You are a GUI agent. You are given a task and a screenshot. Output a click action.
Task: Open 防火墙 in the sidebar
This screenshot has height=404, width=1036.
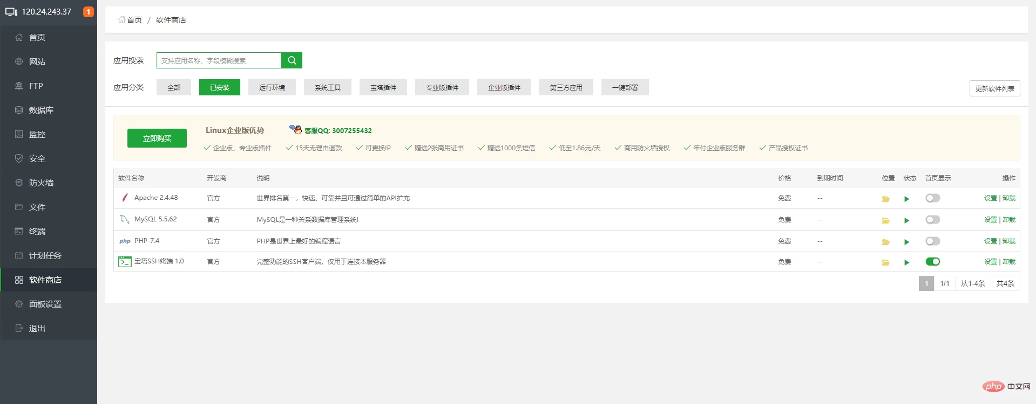pos(49,183)
